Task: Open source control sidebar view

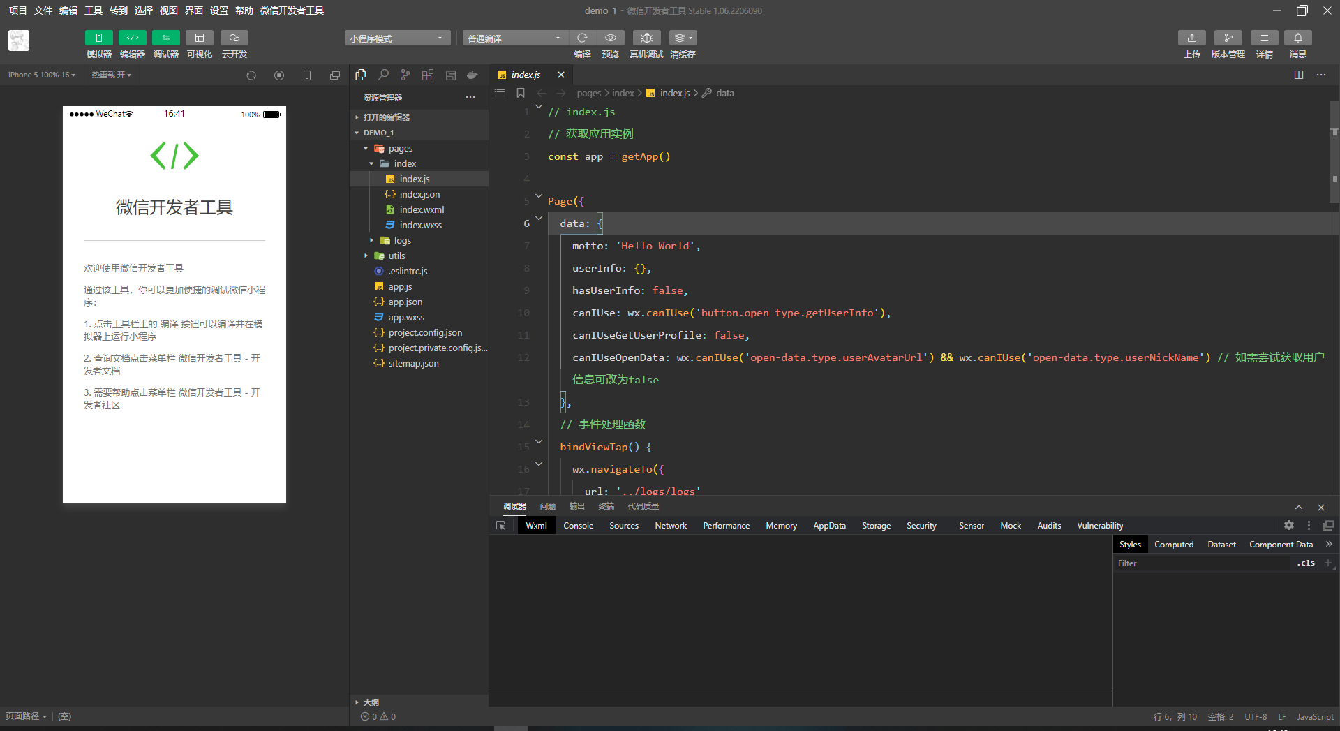Action: 405,75
